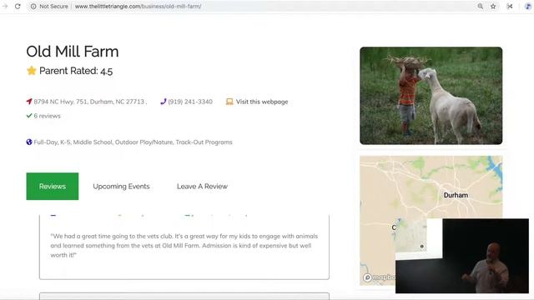Open the Not Secure site info icon

pyautogui.click(x=33, y=6)
